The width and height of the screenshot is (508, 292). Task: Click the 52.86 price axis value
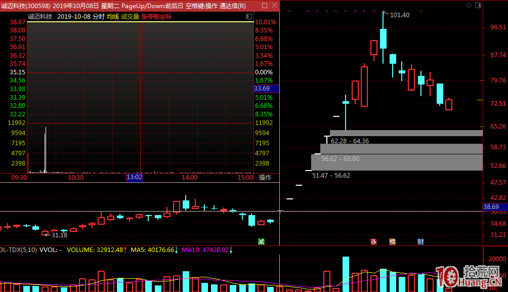click(x=498, y=166)
